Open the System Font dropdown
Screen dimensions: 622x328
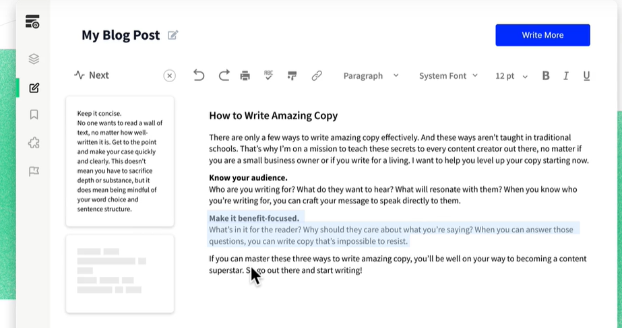[448, 75]
